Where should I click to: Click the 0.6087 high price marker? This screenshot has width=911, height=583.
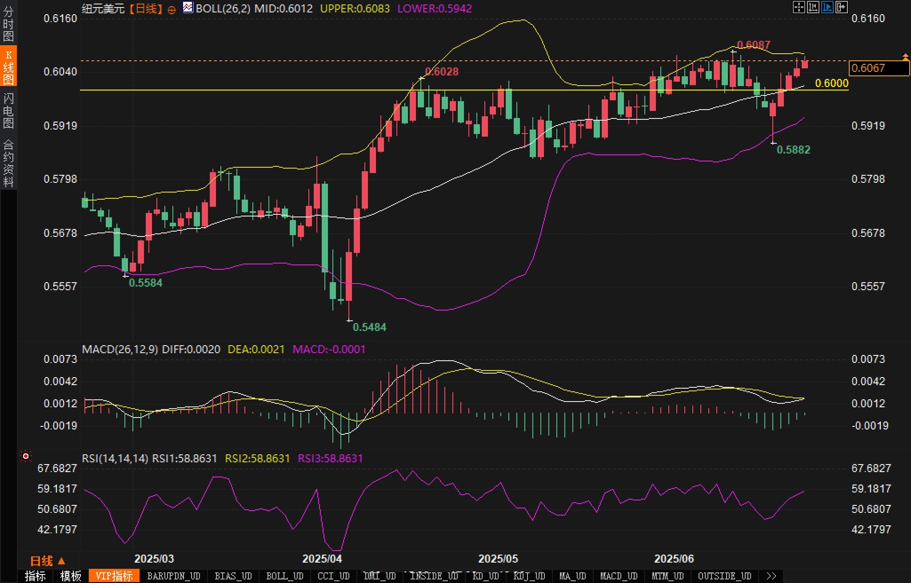click(754, 45)
